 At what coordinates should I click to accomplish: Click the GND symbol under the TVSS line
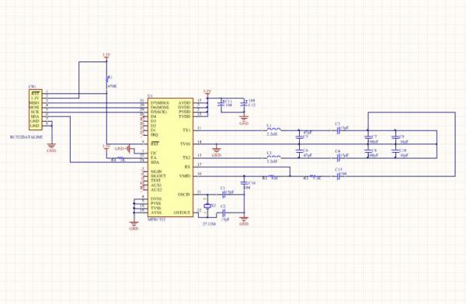[217, 150]
